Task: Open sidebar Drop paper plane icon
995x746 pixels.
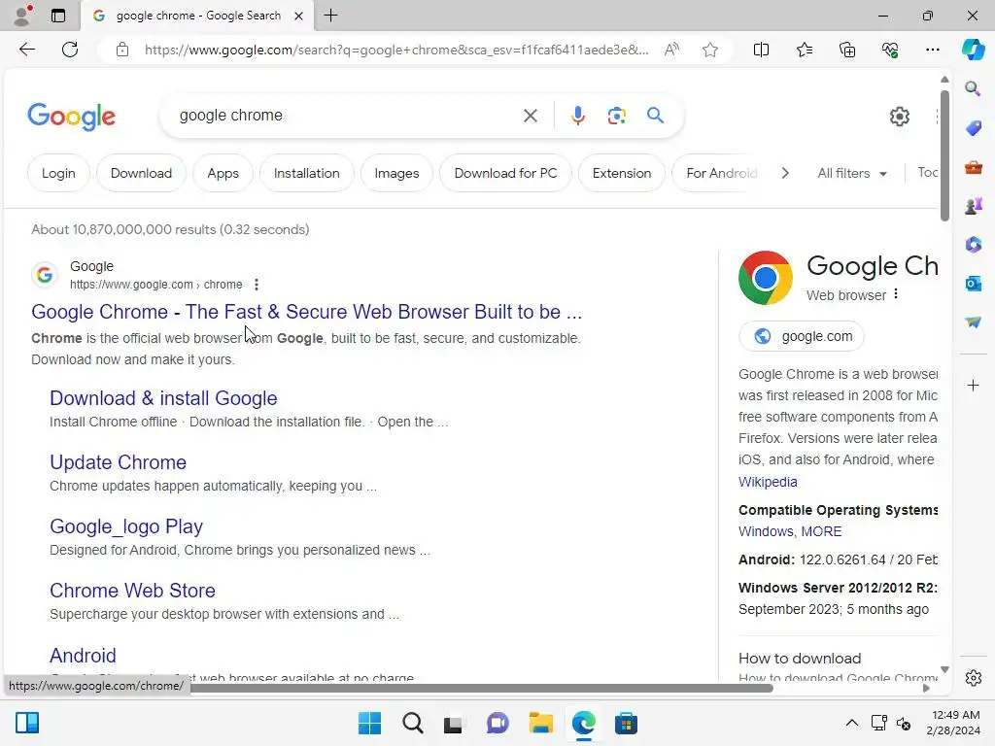Action: [x=973, y=322]
